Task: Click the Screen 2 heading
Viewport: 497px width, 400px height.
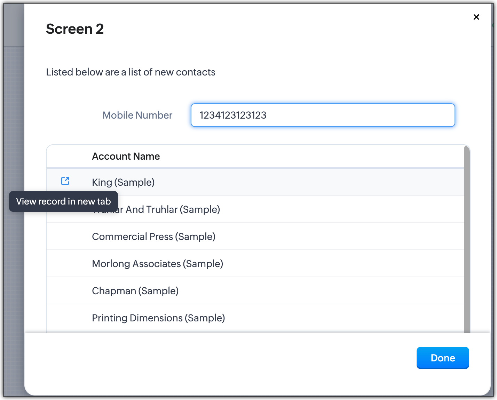Action: tap(75, 29)
